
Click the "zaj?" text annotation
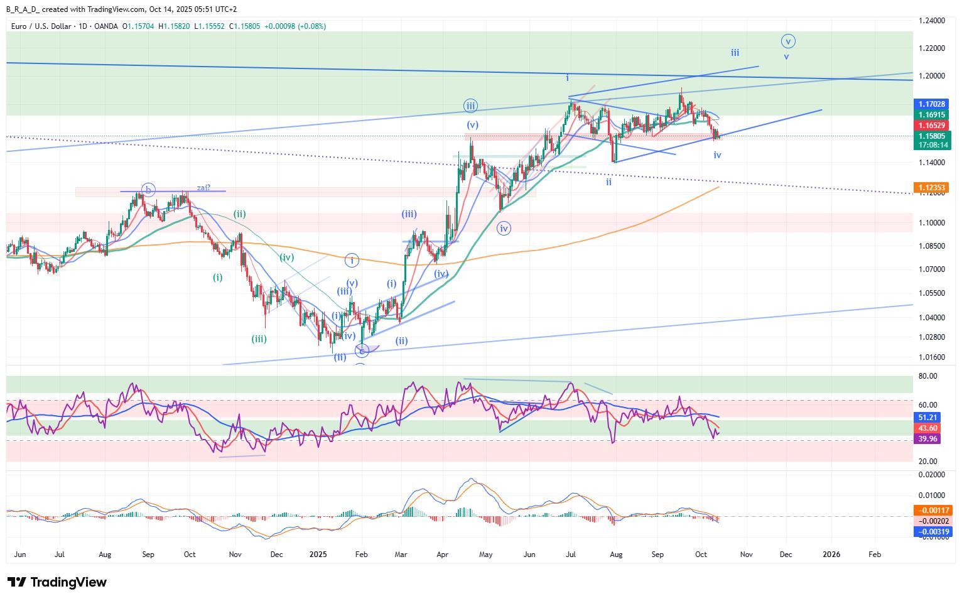point(203,188)
